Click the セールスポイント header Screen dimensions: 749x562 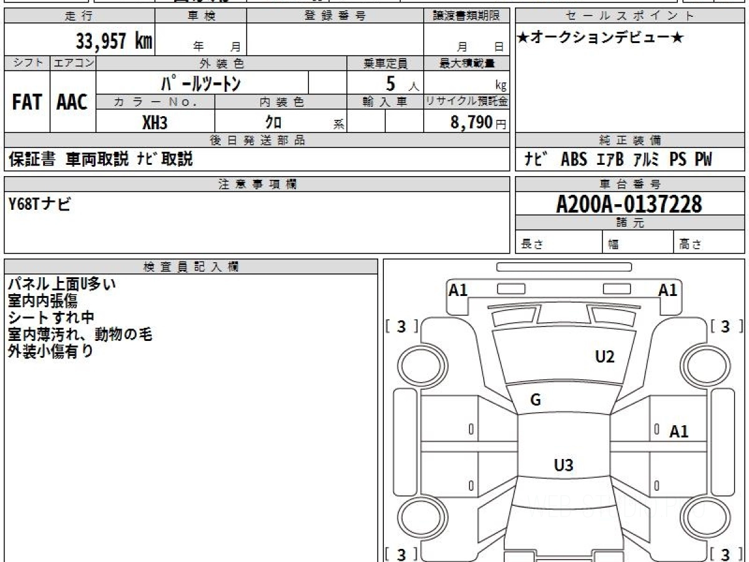630,16
